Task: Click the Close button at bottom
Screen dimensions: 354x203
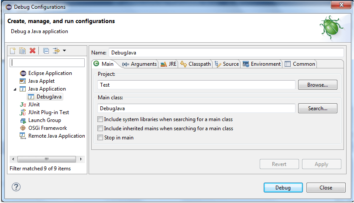Action: tap(326, 188)
